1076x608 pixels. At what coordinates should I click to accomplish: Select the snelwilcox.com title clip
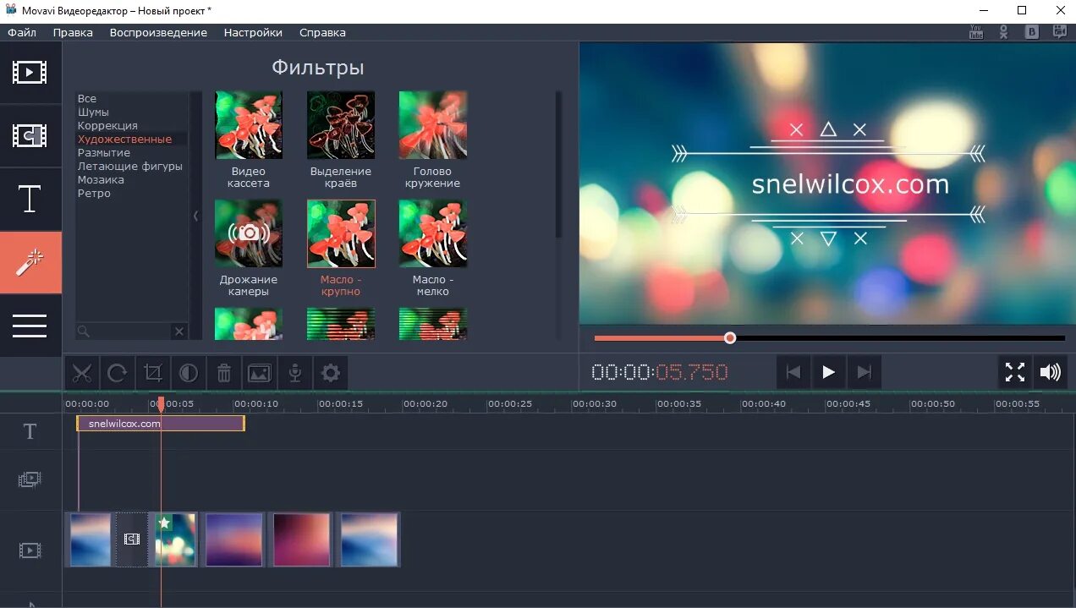coord(161,424)
